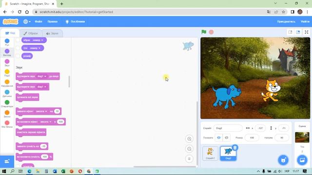Open dog1 dropdown in play-until-done block
The height and width of the screenshot is (175, 312).
(x=41, y=76)
